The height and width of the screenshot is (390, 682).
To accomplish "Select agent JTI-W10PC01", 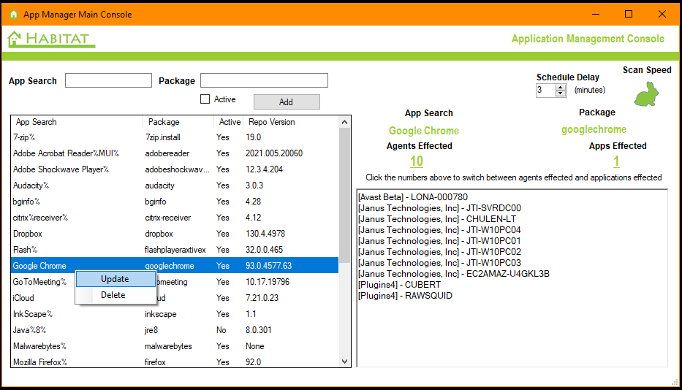I will coord(439,241).
